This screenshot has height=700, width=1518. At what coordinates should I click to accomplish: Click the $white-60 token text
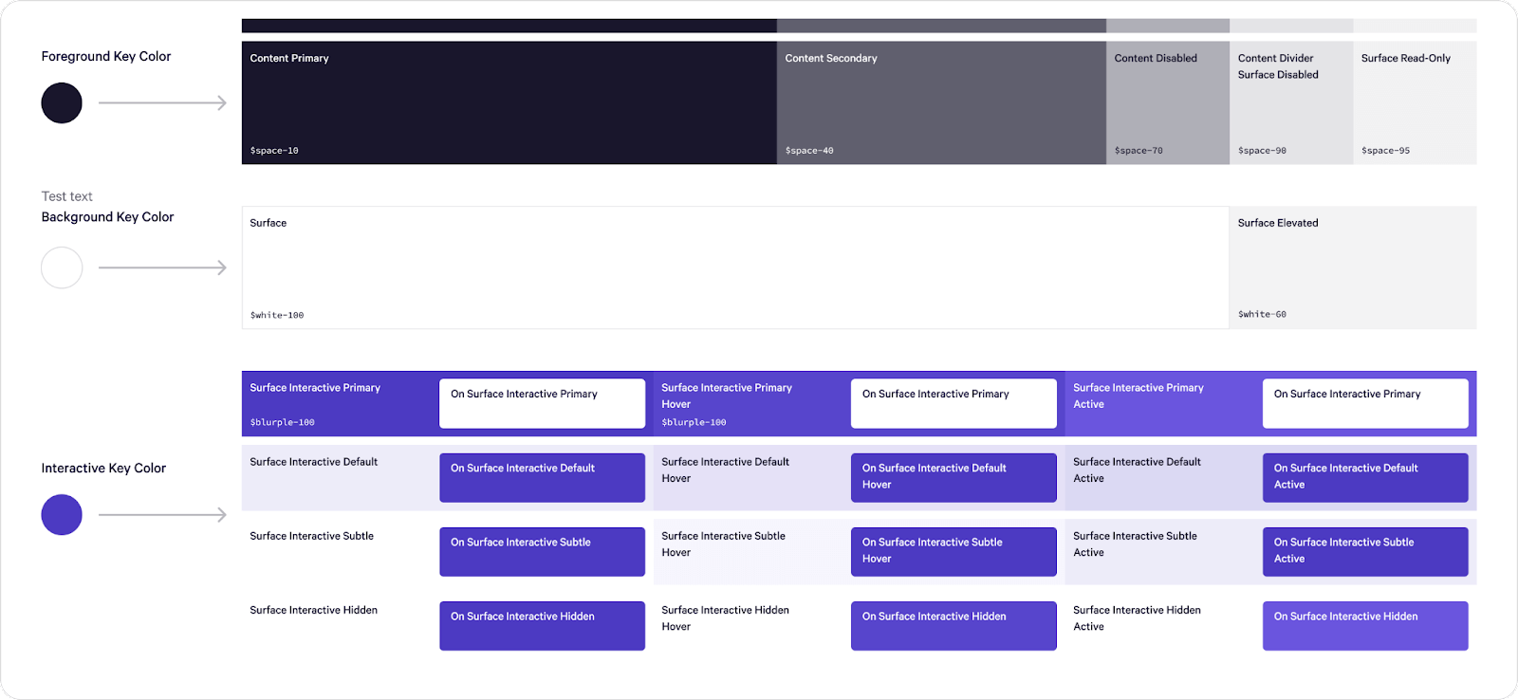[1262, 314]
